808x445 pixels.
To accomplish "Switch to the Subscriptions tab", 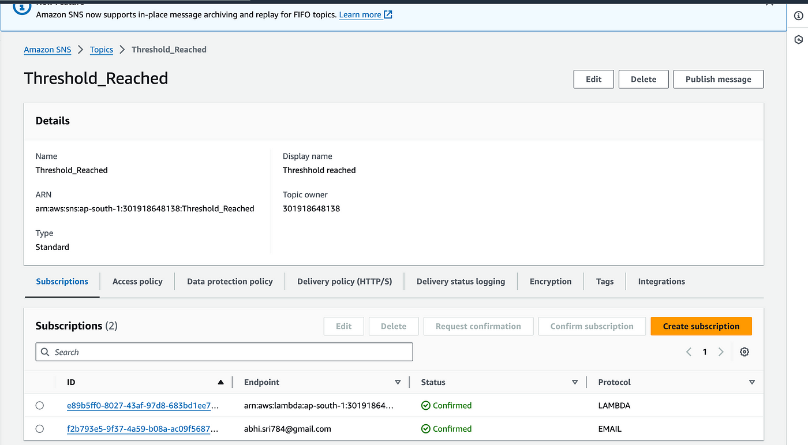I will tap(62, 282).
